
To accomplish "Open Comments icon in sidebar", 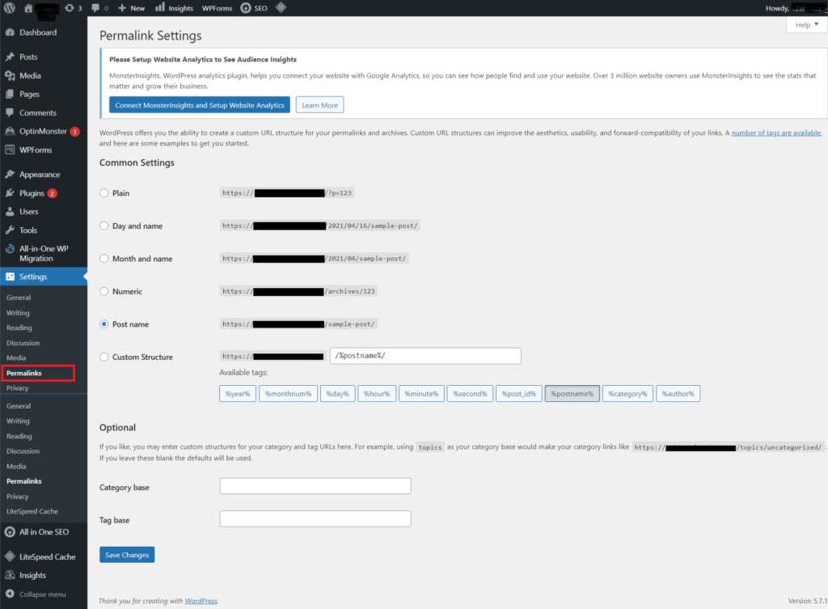I will tap(10, 112).
